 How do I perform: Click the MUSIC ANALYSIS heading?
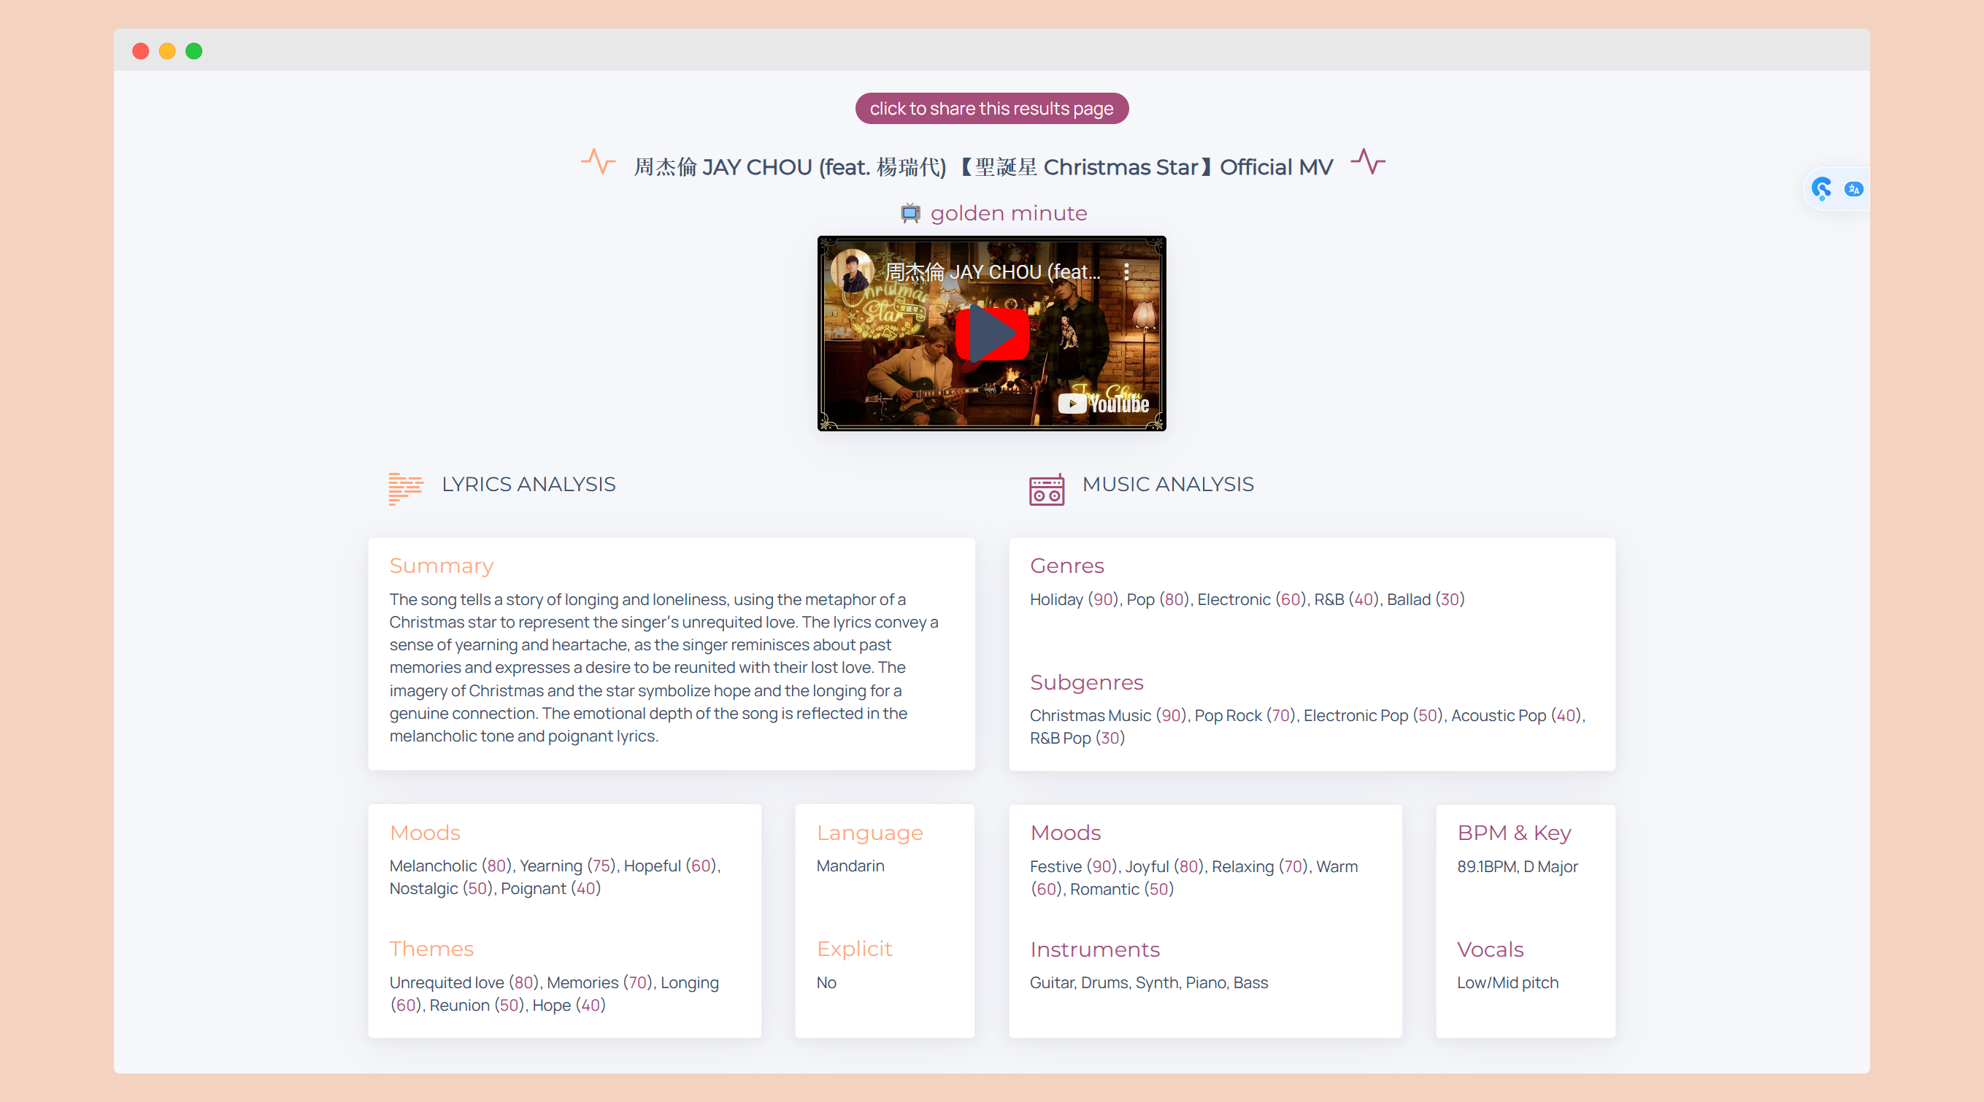click(x=1168, y=485)
